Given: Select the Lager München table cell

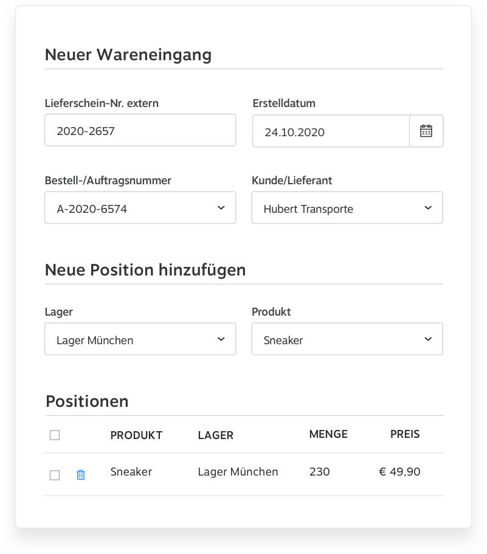Looking at the screenshot, I should [238, 472].
